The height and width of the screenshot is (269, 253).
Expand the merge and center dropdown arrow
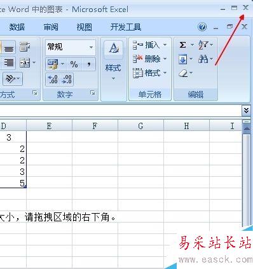pyautogui.click(x=34, y=63)
